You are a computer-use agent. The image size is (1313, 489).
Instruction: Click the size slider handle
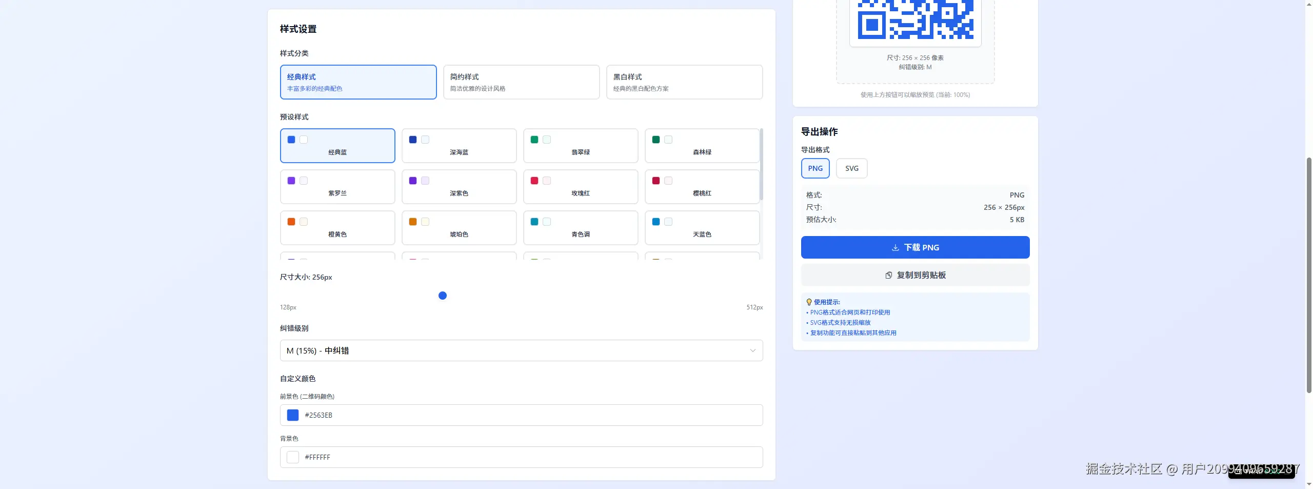click(443, 296)
